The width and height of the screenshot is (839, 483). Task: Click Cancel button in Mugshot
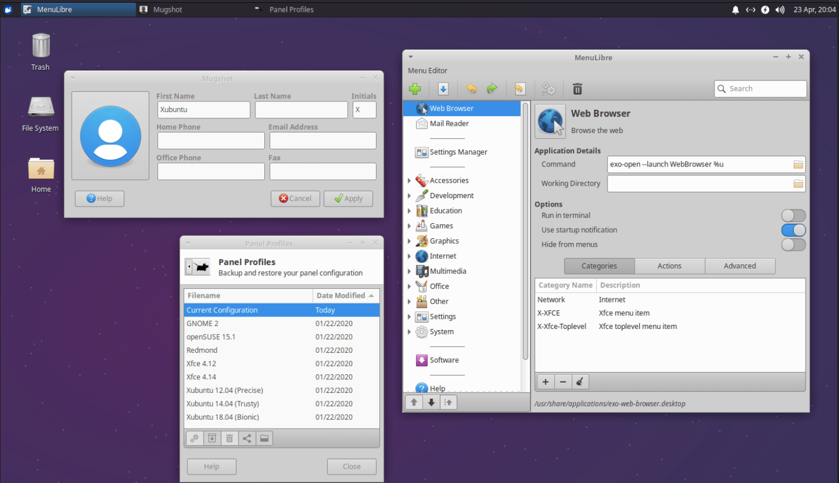pos(295,199)
